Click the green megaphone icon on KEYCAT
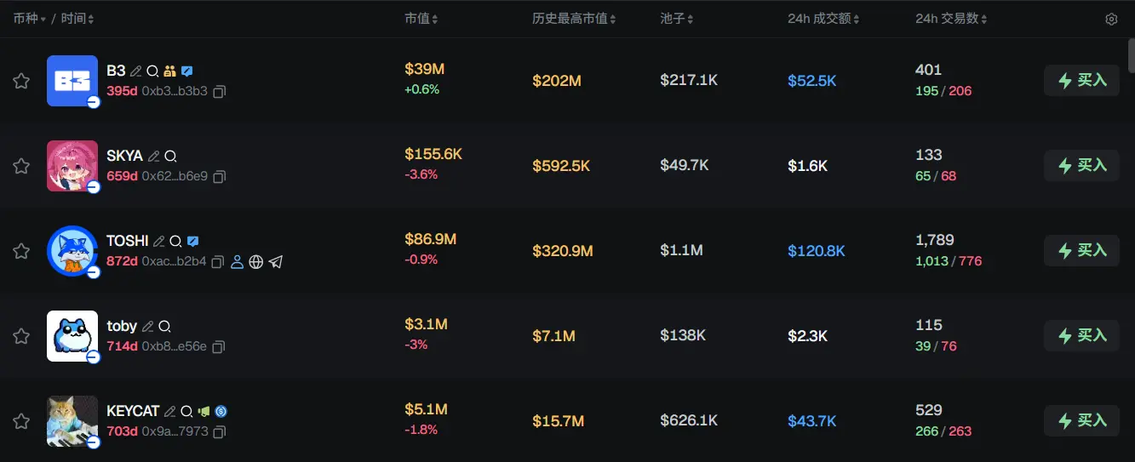Screen dimensions: 1135x462 tap(203, 412)
